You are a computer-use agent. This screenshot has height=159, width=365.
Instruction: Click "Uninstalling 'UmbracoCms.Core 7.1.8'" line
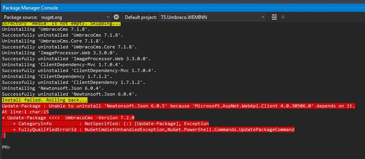tap(53, 41)
